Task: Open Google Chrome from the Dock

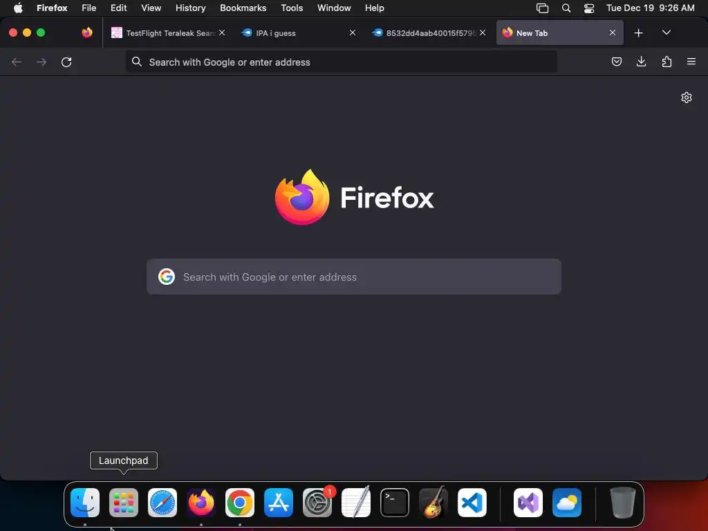Action: pos(240,502)
